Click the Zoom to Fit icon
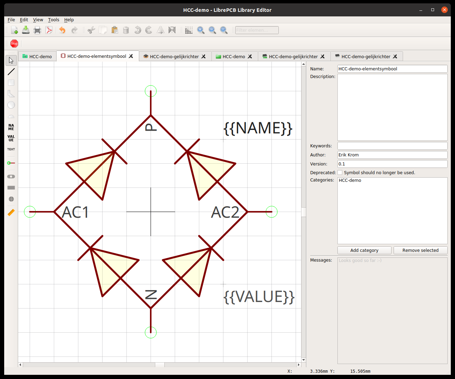455x379 pixels. pos(224,30)
